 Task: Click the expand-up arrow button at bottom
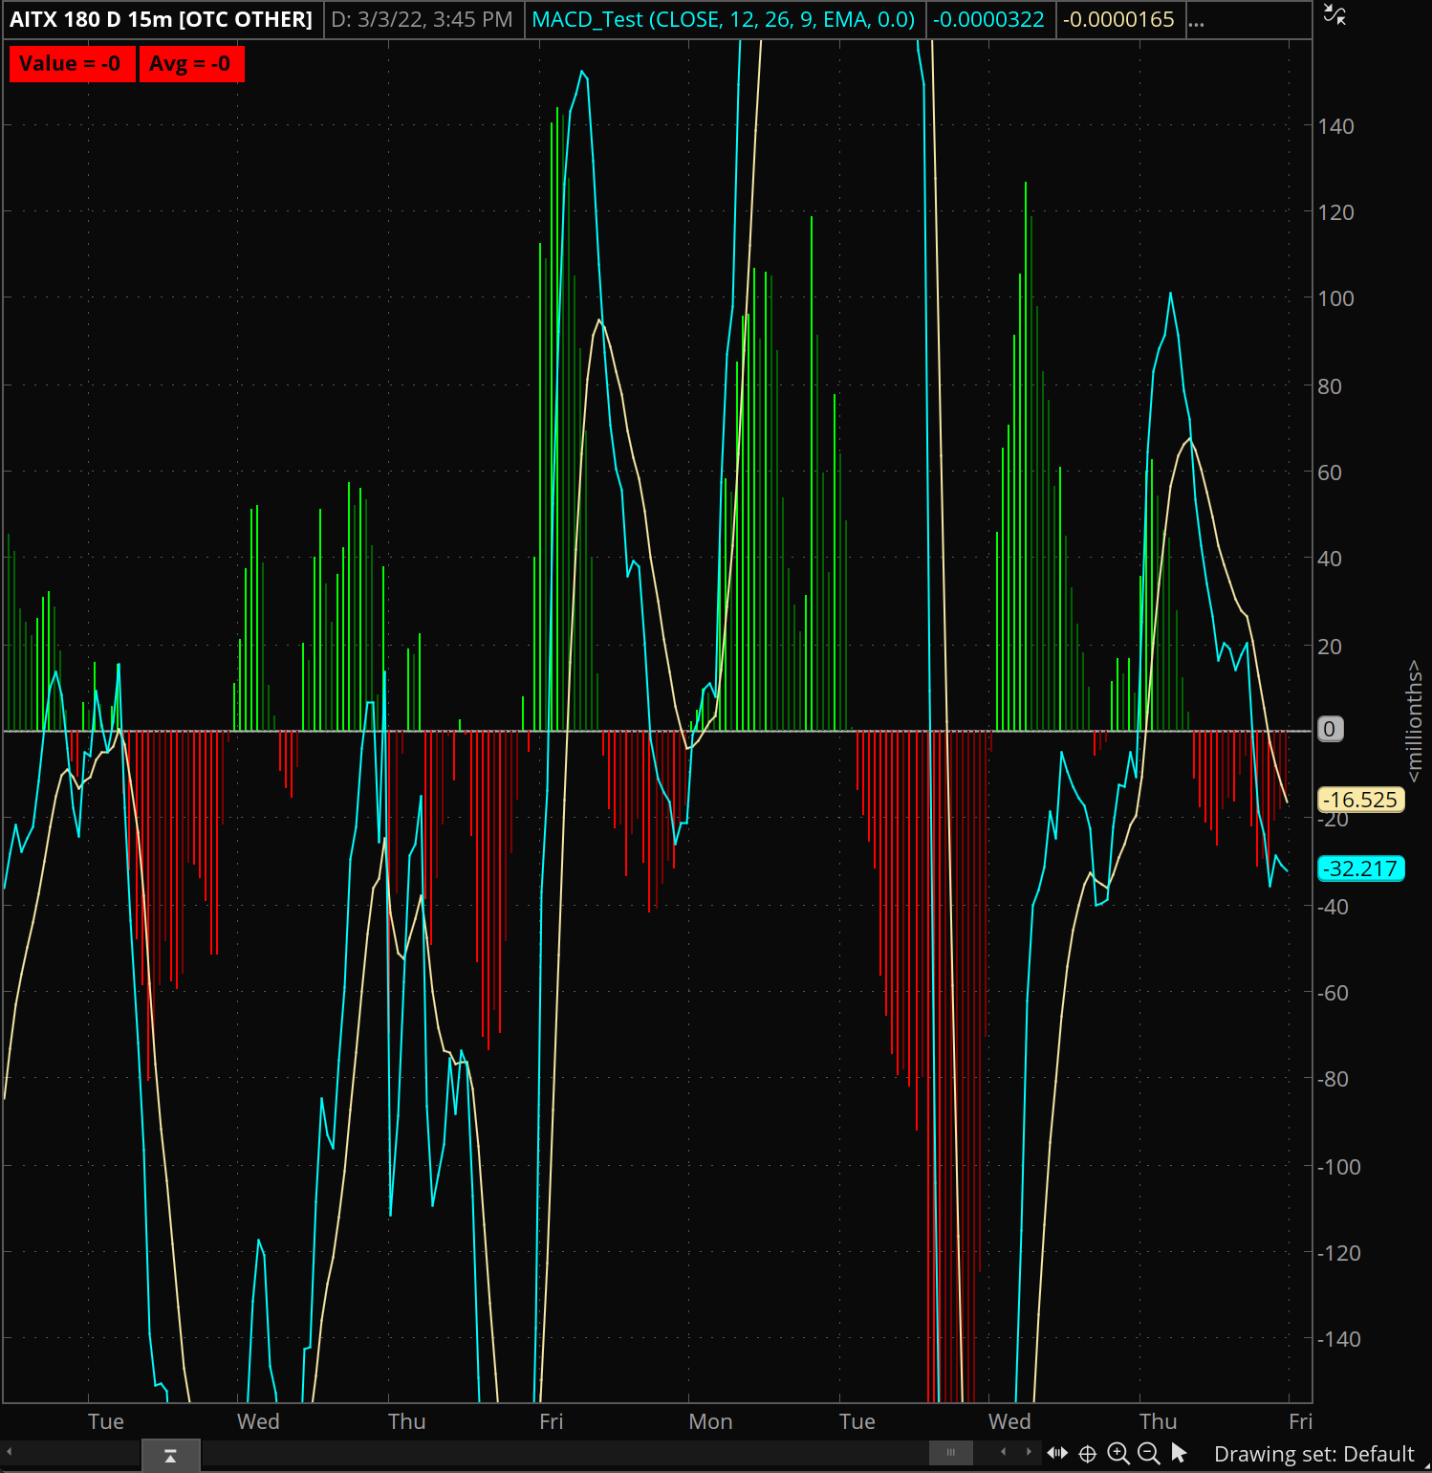171,1456
